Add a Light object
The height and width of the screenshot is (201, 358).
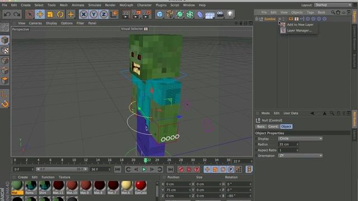click(x=230, y=15)
